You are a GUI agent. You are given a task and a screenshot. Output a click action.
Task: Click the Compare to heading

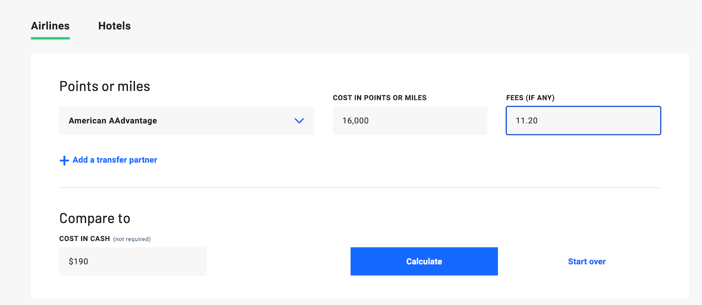[x=95, y=218]
